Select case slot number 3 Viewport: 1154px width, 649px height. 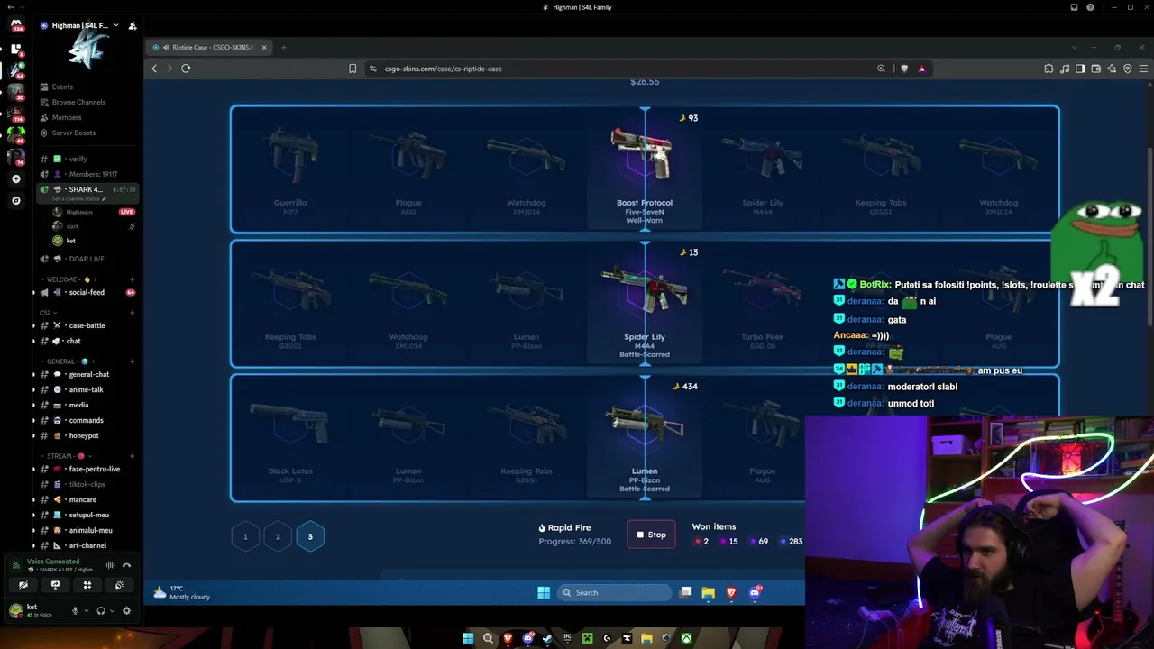click(x=310, y=536)
